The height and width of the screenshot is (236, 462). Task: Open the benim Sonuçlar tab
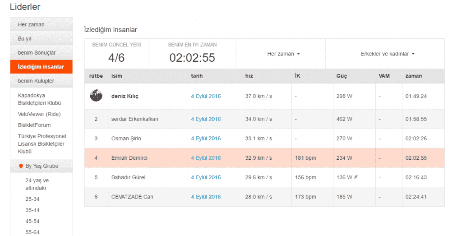(41, 53)
